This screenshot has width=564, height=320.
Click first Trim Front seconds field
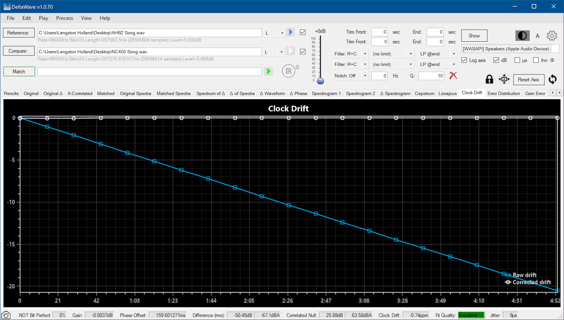click(x=379, y=32)
